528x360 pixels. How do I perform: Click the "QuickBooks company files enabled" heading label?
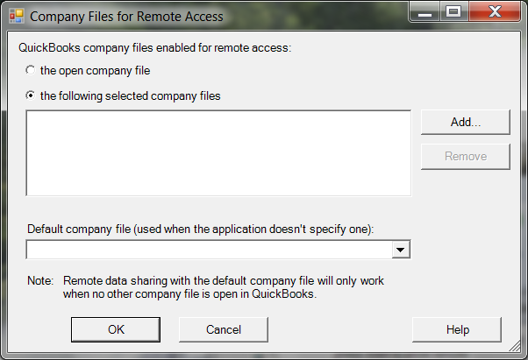[x=159, y=47]
